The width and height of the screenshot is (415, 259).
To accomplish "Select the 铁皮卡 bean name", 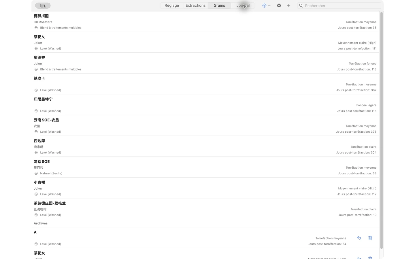I will pos(39,78).
